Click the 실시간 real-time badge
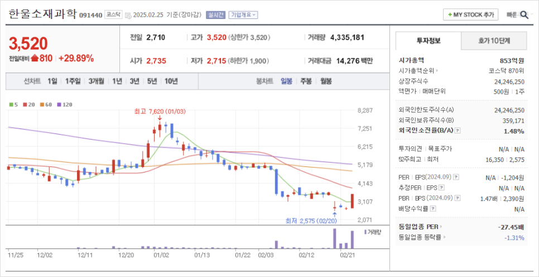Viewport: 539px width, 277px height. click(215, 15)
